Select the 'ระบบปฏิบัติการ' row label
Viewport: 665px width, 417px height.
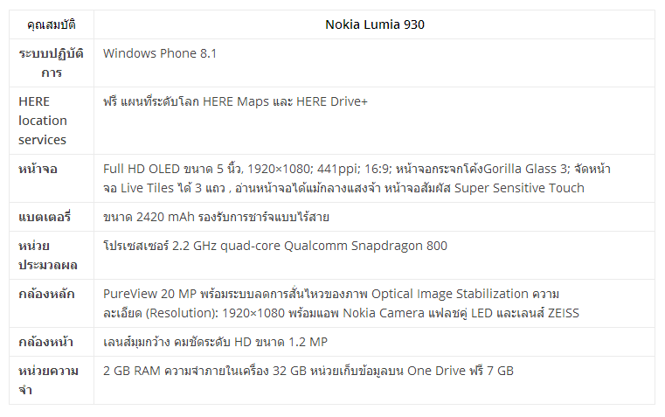[52, 63]
